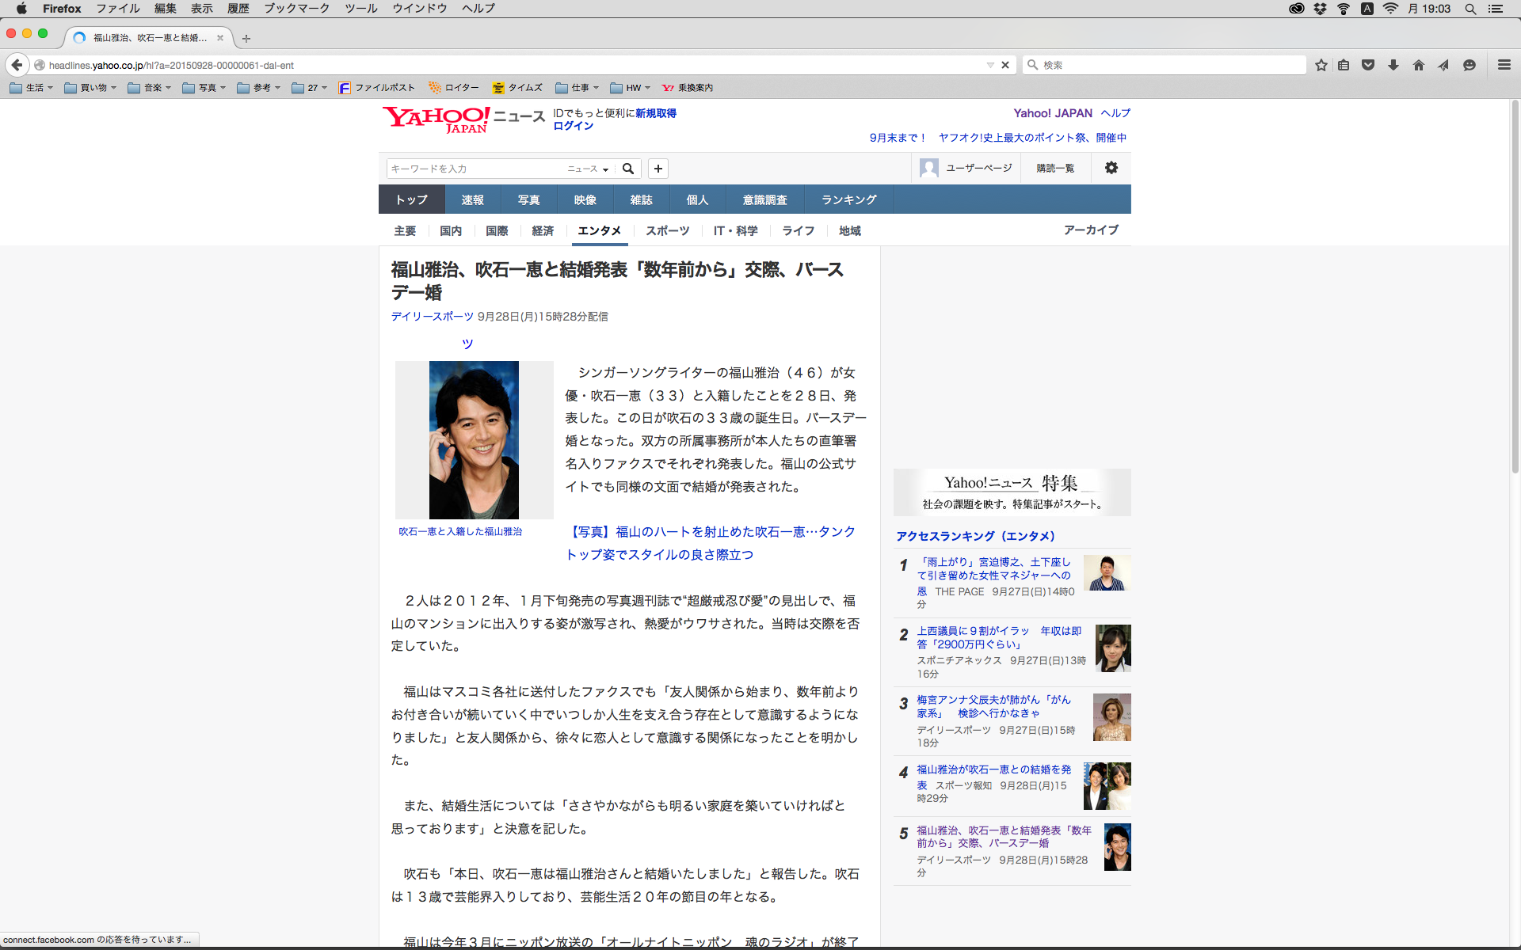Open the Pocket save icon
The width and height of the screenshot is (1521, 950).
(1367, 65)
